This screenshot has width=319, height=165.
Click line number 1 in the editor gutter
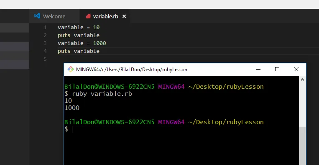tap(45, 27)
